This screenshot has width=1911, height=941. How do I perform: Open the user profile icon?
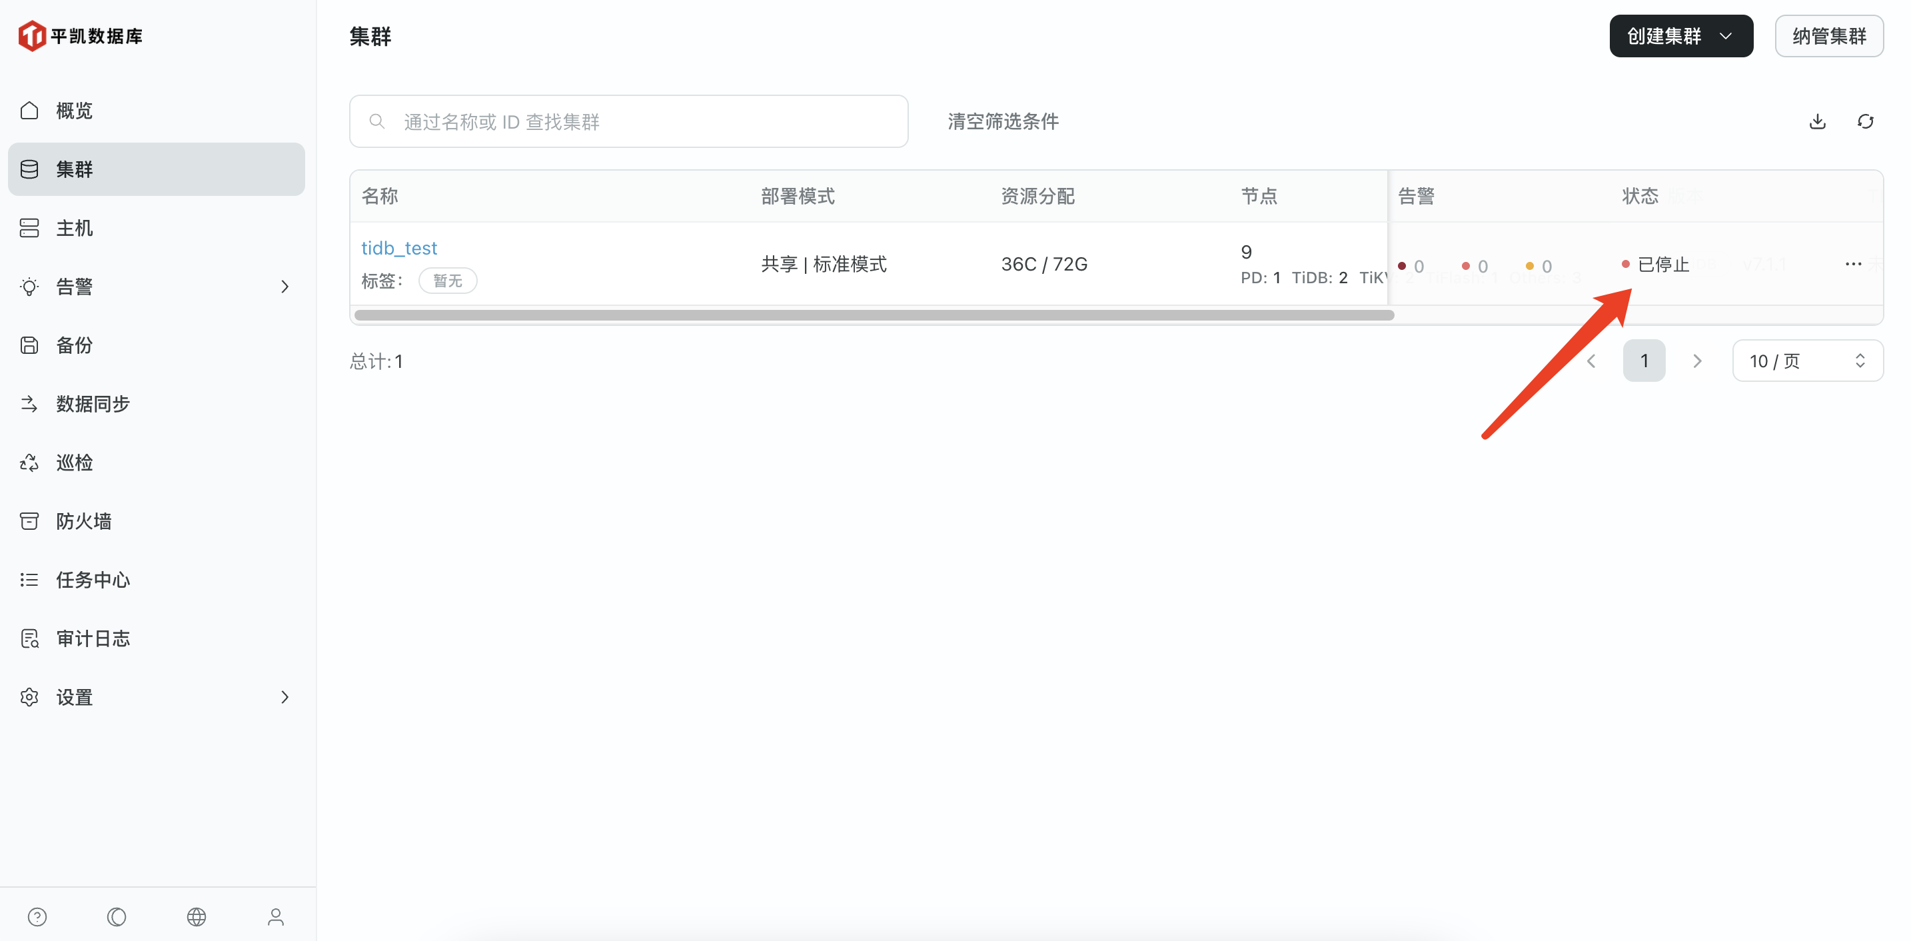click(276, 916)
